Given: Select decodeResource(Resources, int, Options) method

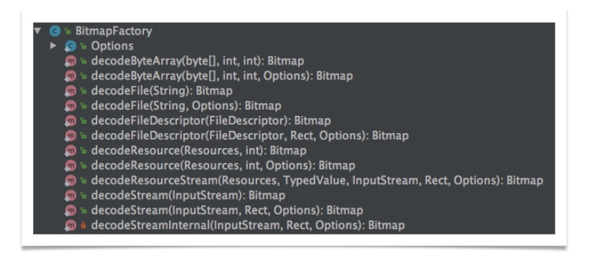Looking at the screenshot, I should coord(223,166).
